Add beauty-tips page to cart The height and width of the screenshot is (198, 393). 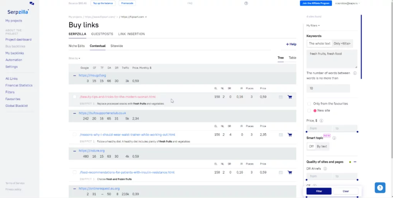click(x=290, y=97)
